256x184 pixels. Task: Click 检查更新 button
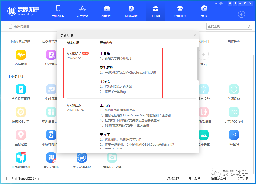[x=243, y=179]
